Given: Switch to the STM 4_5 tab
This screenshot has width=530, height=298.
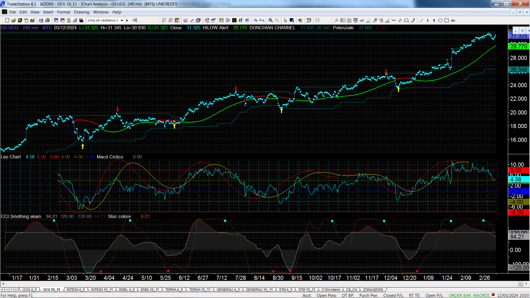Looking at the screenshot, I should 285,290.
